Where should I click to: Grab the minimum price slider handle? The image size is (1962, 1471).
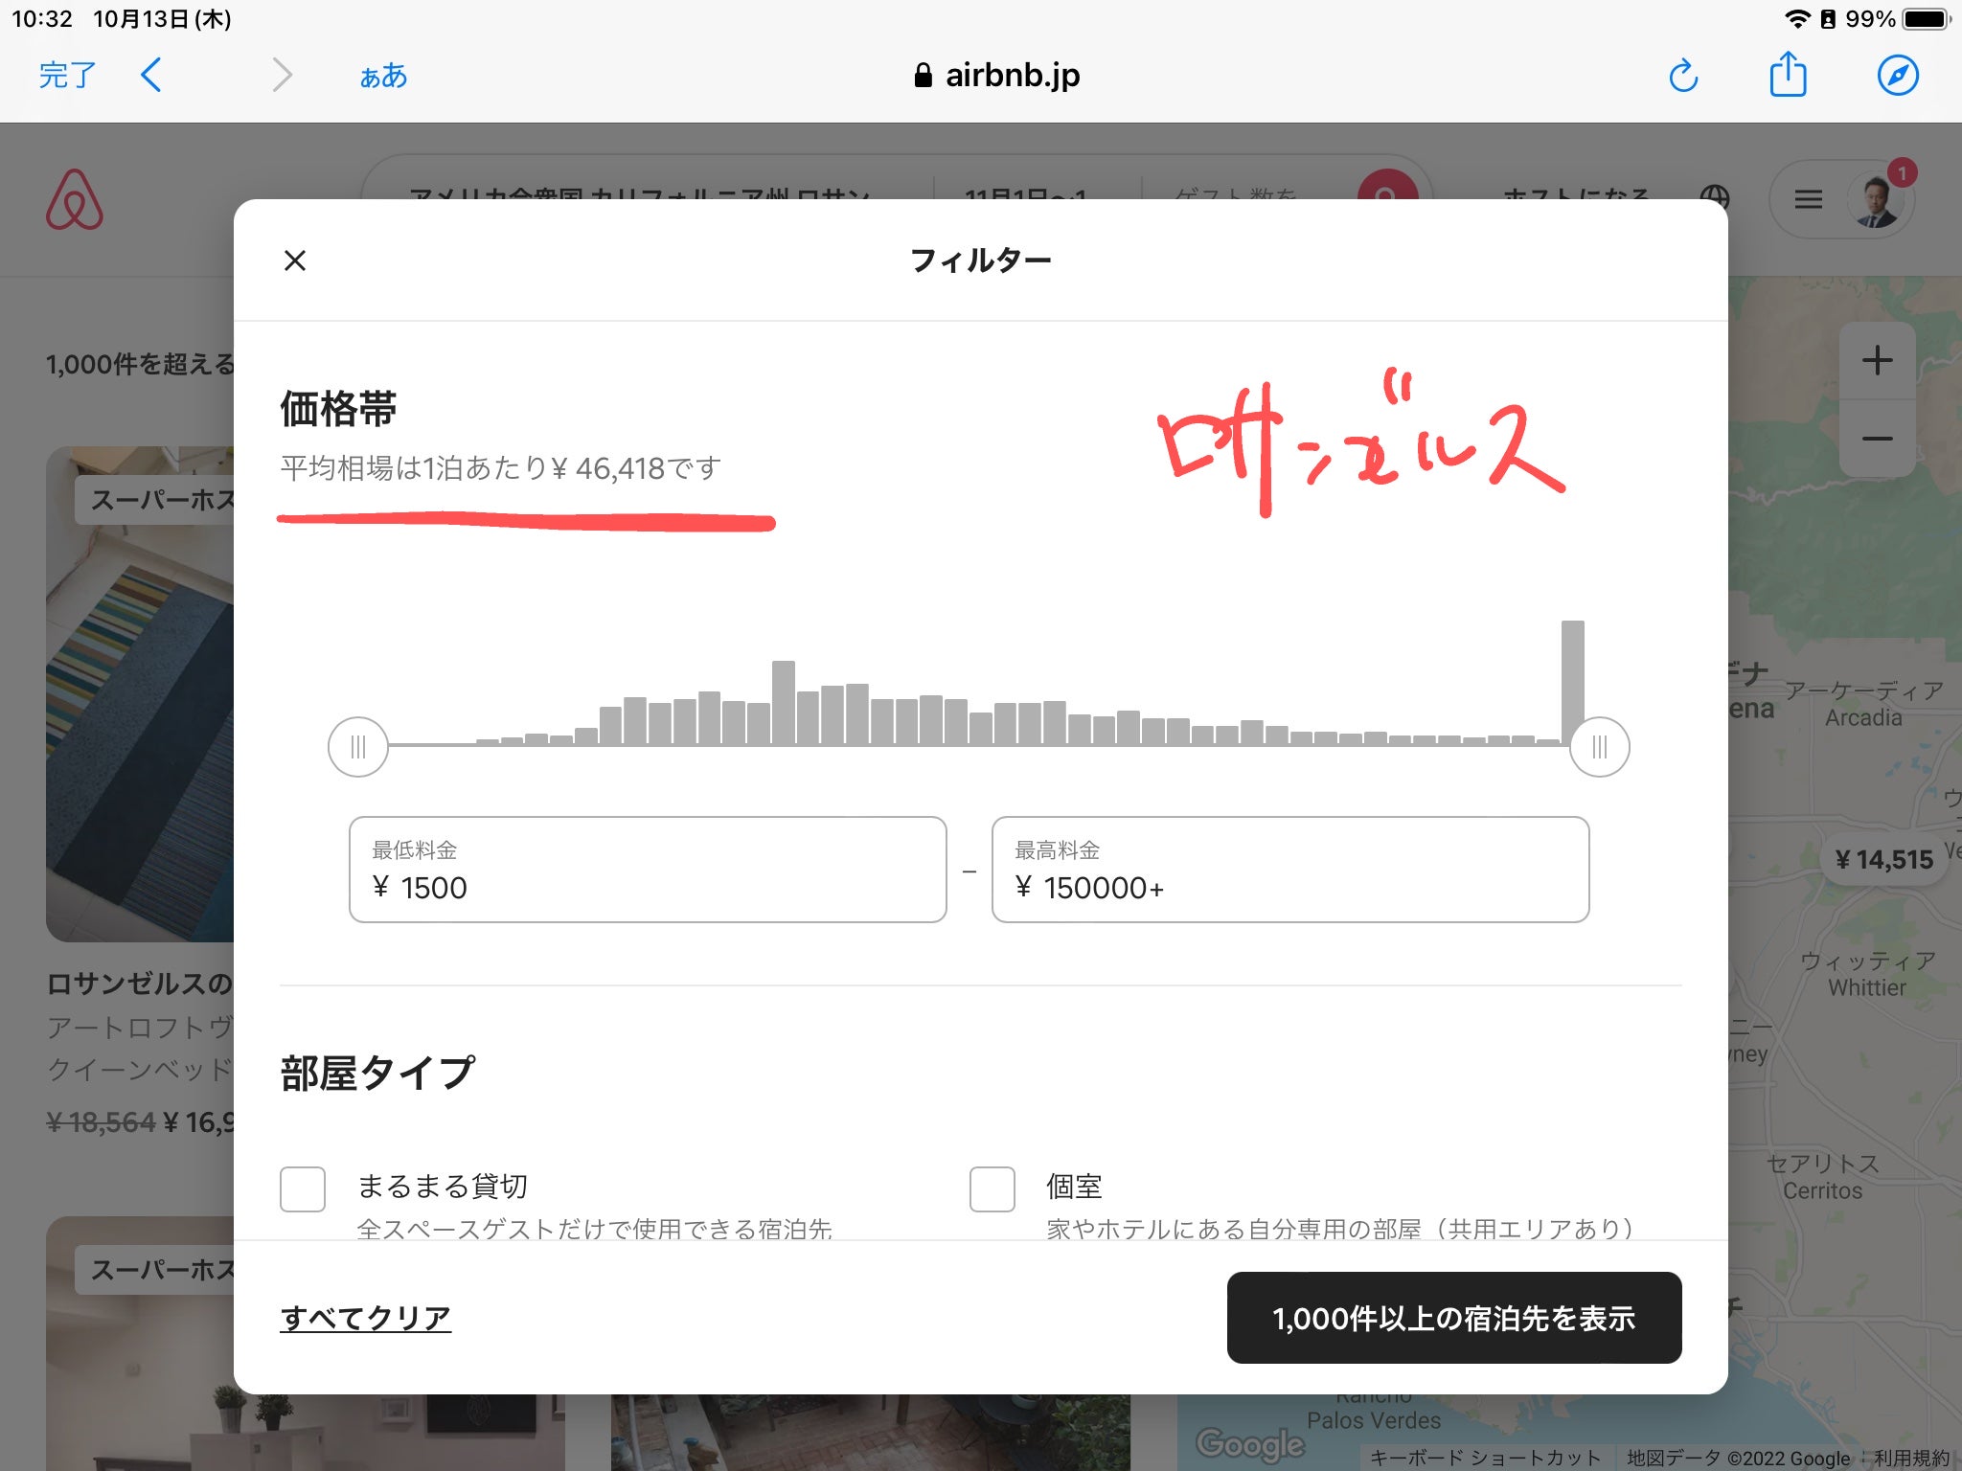coord(358,747)
